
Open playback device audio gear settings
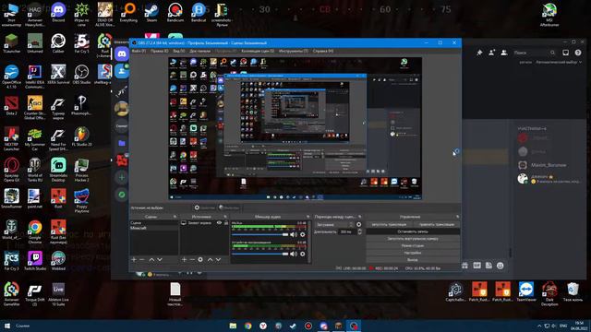(x=303, y=254)
